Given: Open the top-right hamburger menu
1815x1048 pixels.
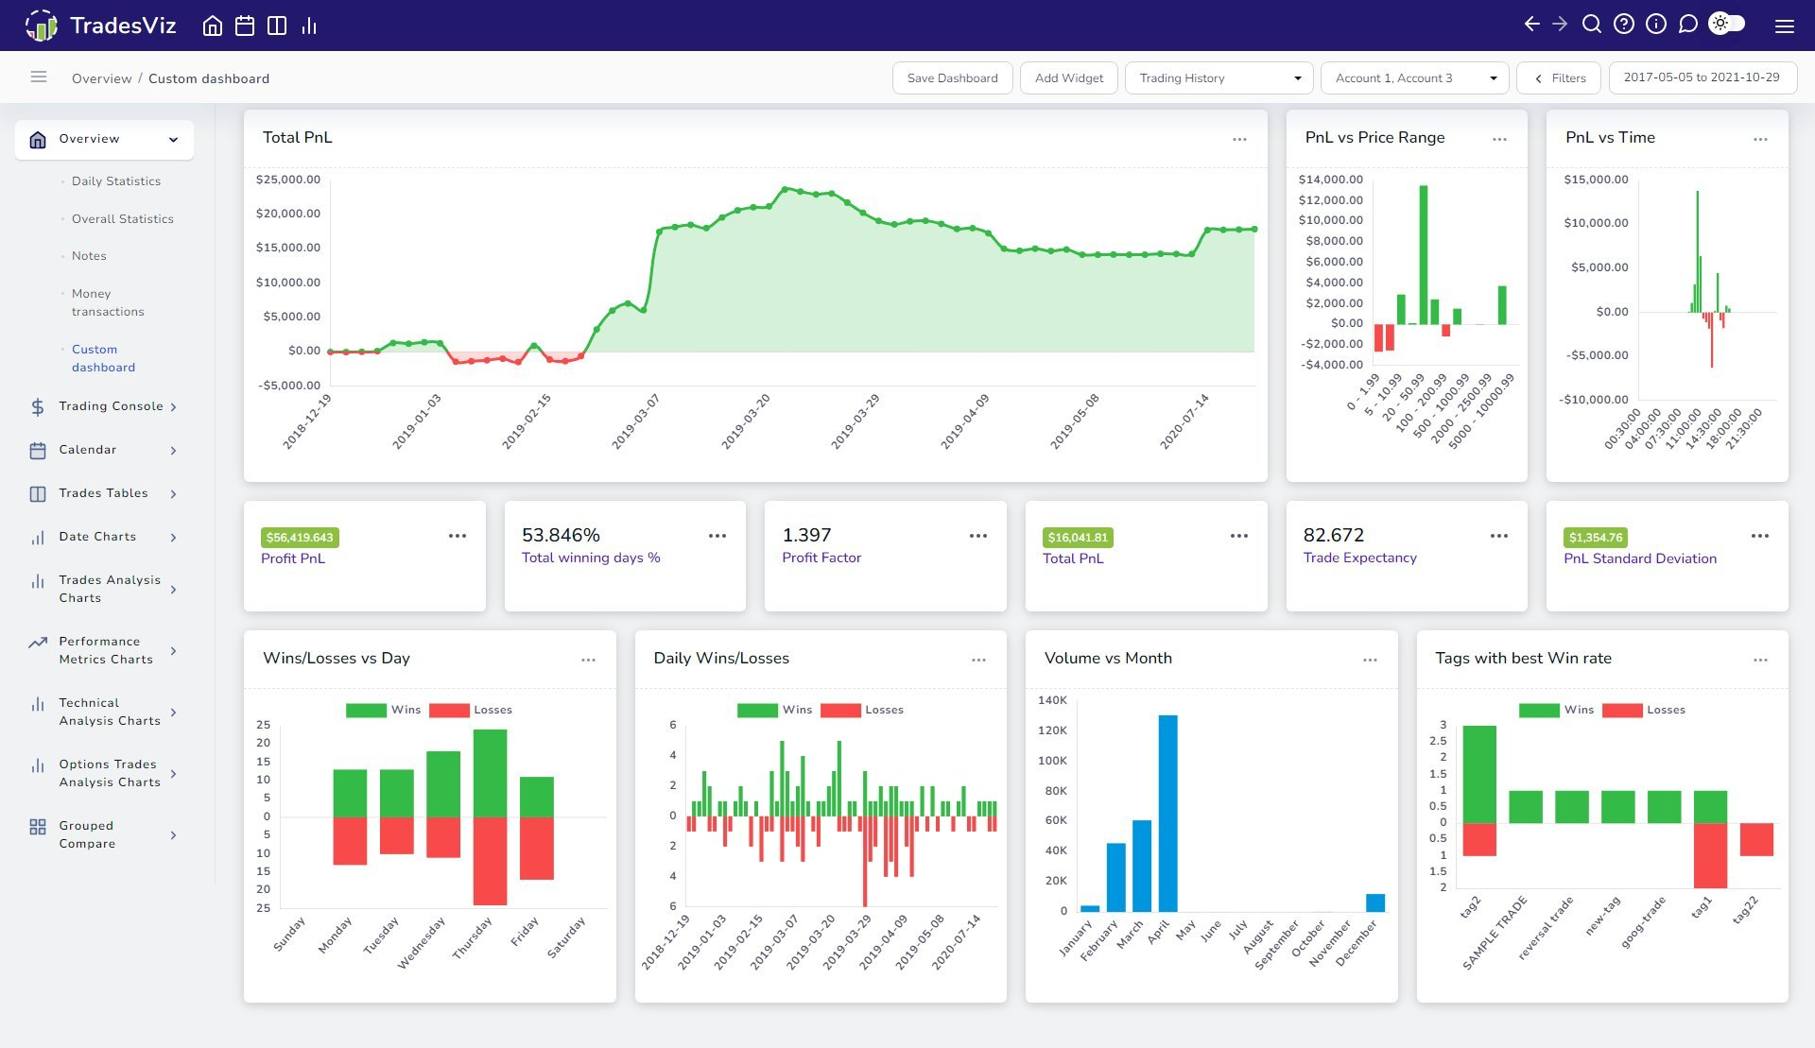Looking at the screenshot, I should pos(1784,26).
